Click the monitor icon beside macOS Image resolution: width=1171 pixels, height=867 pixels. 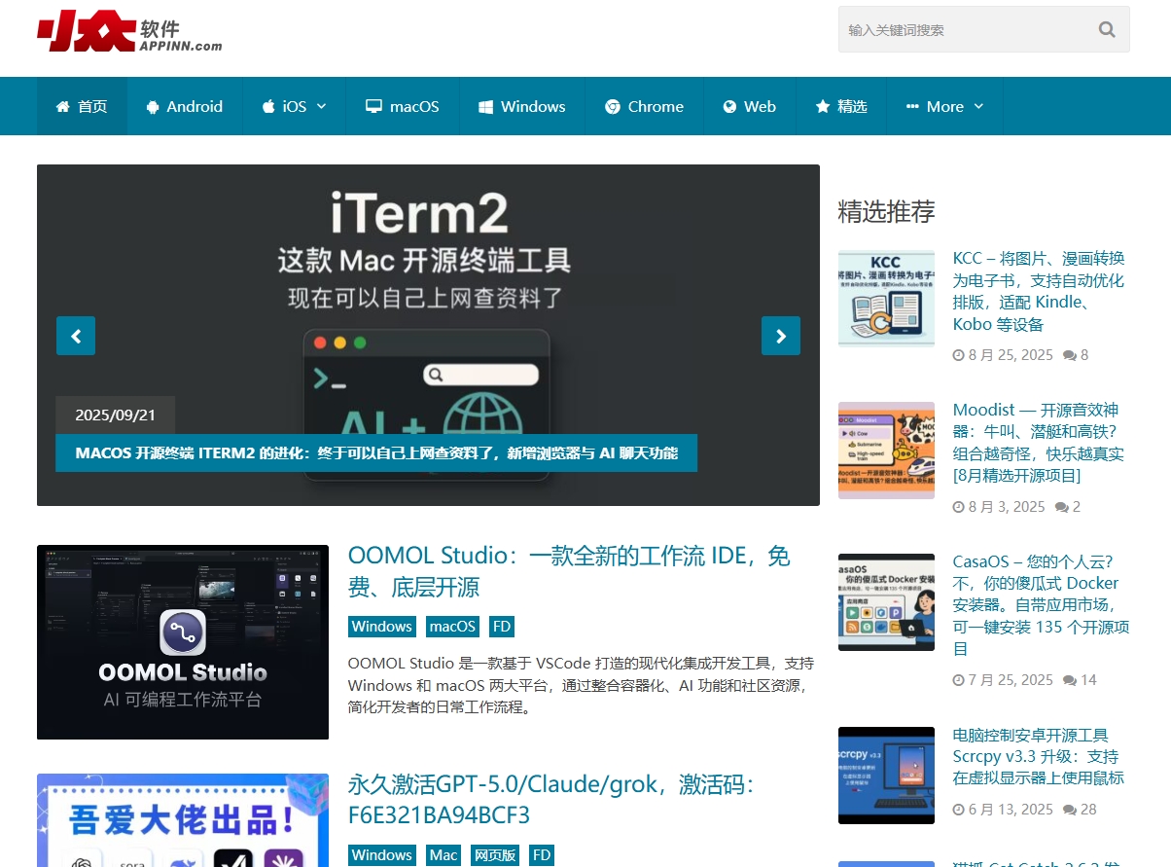click(x=373, y=107)
